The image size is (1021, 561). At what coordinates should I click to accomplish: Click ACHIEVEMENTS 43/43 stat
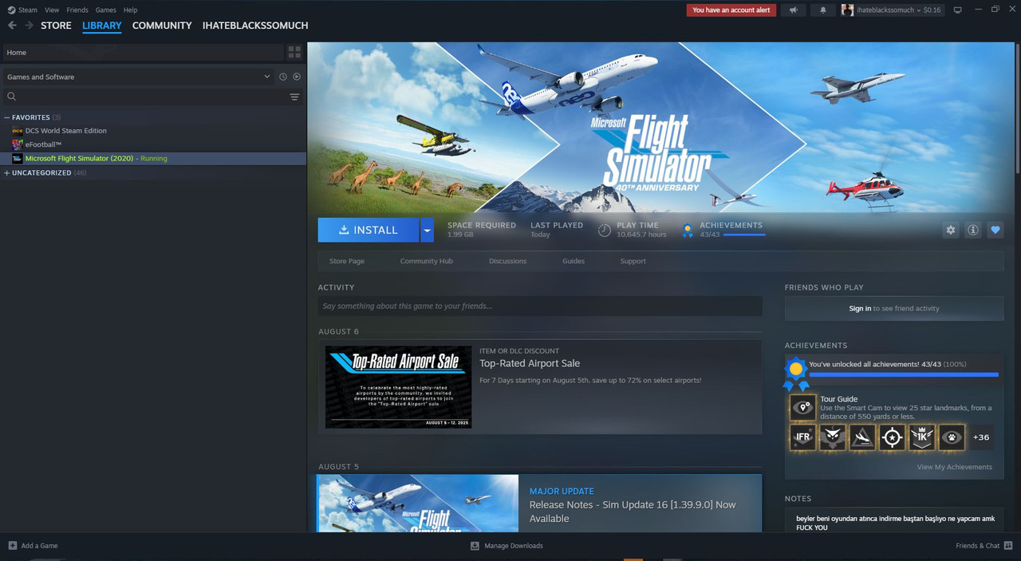(723, 230)
